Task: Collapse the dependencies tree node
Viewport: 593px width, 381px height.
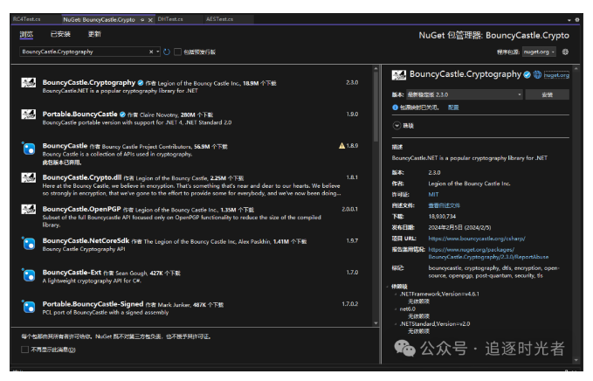Action: pos(388,287)
